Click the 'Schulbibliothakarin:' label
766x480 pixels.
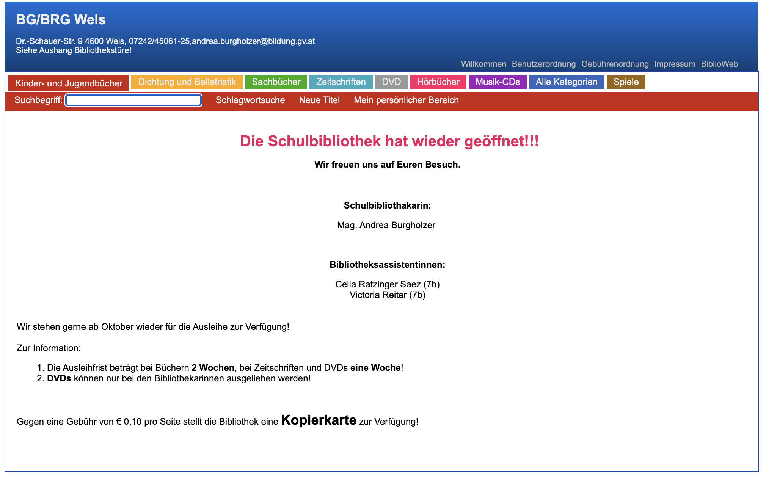tap(387, 205)
